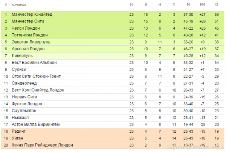Click the Сандерленд team name
This screenshot has width=226, height=153.
point(24,83)
